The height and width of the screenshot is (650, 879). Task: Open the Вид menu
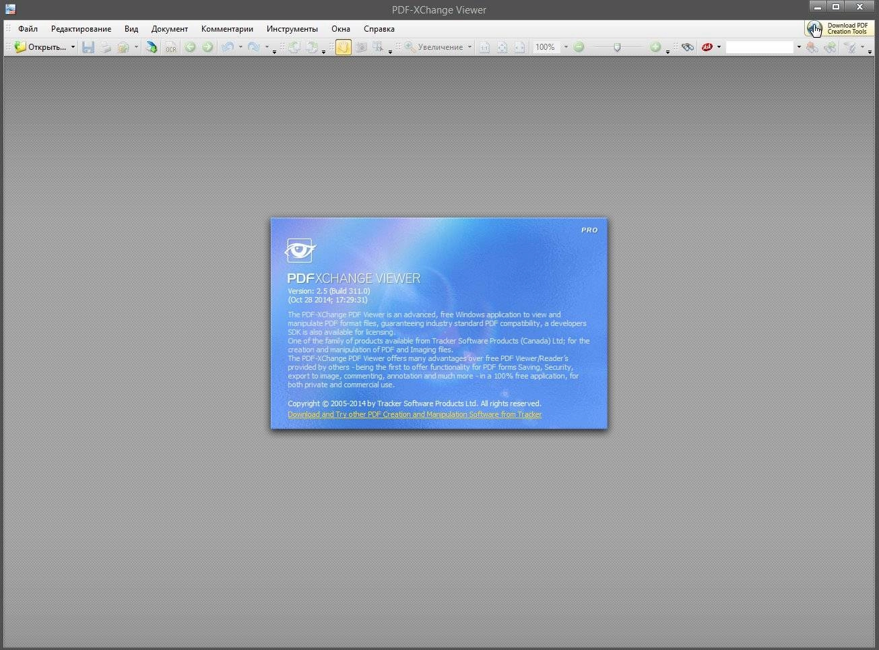(131, 29)
